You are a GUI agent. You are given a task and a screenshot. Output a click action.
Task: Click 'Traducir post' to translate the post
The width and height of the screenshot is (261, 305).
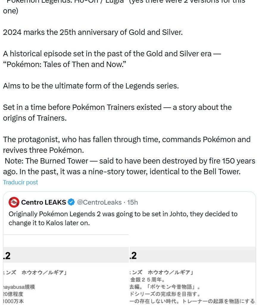click(20, 182)
